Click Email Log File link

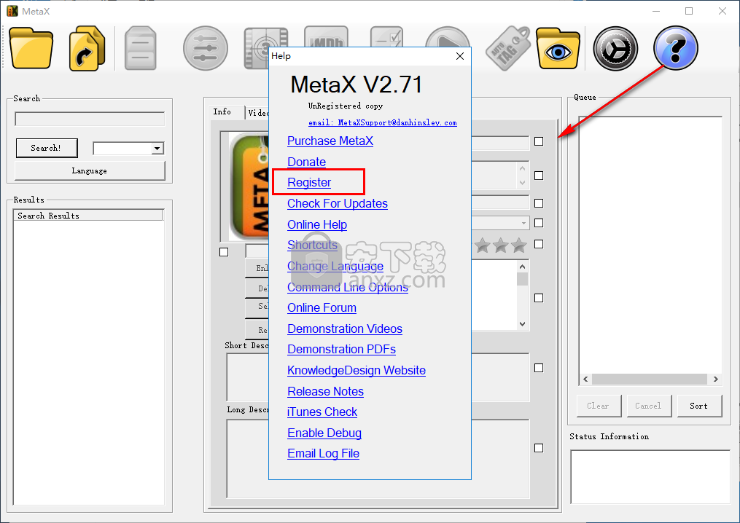(x=323, y=454)
